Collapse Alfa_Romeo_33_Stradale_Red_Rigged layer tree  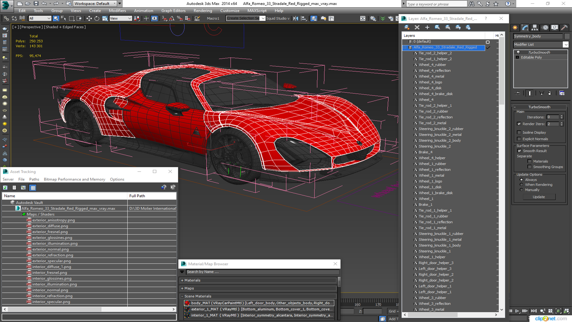coord(405,47)
